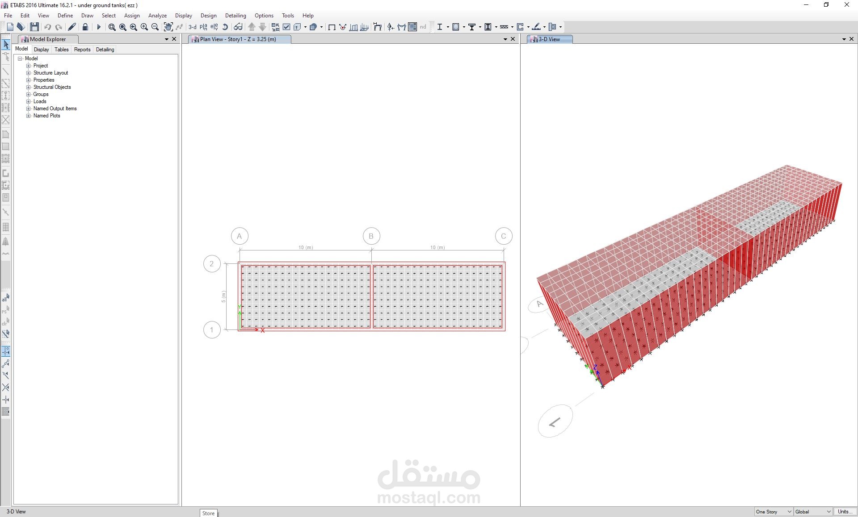
Task: Open the Assign menu
Action: tap(132, 16)
